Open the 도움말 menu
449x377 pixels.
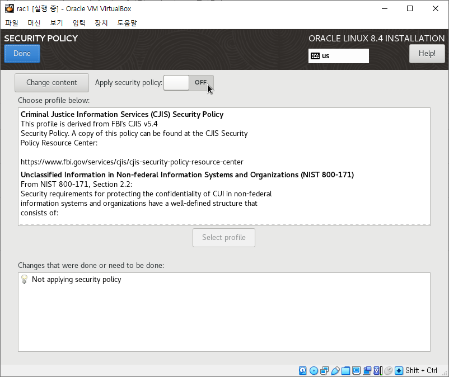[x=127, y=23]
